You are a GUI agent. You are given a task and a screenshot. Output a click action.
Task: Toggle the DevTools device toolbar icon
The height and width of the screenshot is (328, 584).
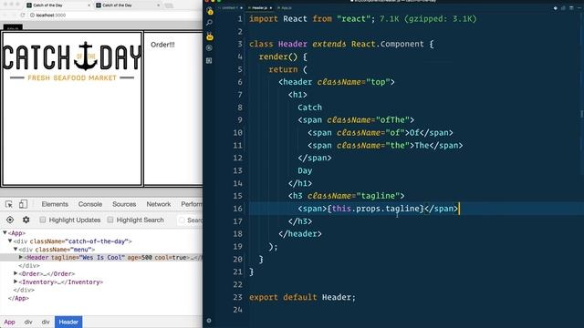[23, 204]
